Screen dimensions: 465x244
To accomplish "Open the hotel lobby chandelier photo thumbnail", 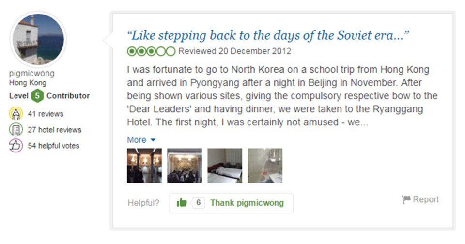I will [144, 166].
